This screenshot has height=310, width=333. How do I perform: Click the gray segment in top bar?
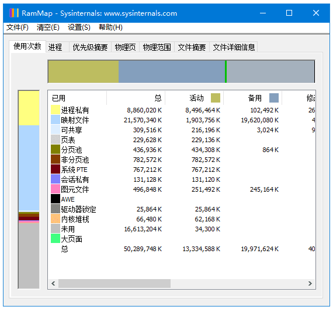[270, 72]
